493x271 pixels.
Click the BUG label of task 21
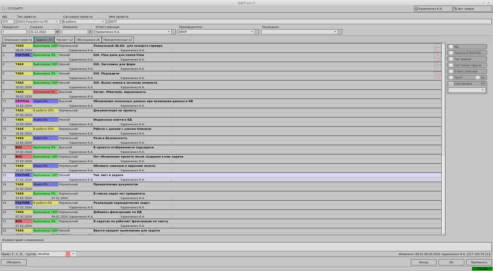[23, 221]
